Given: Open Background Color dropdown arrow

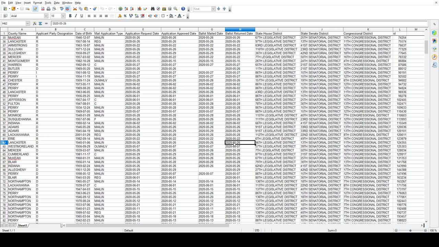Looking at the screenshot, I should tap(175, 16).
